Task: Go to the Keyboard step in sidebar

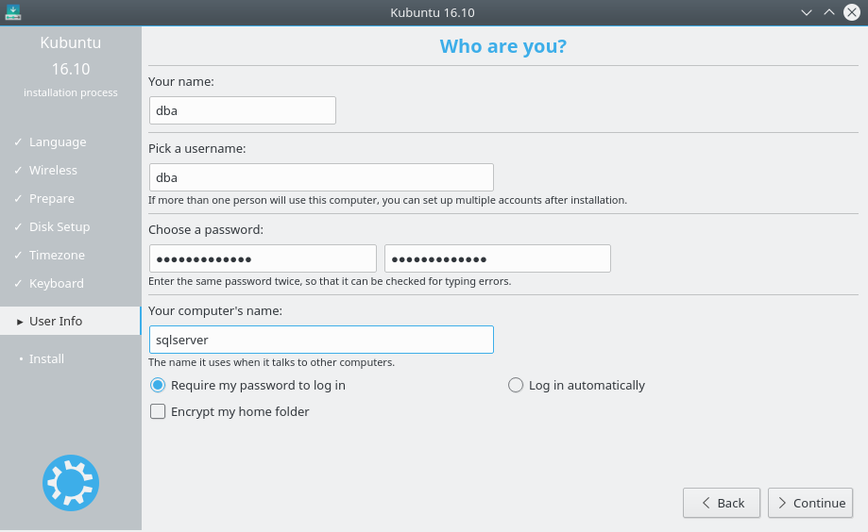Action: 57,283
